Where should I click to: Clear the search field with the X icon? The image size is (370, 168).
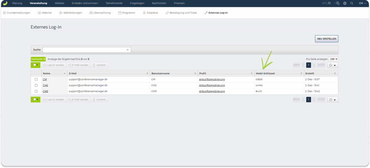pyautogui.click(x=127, y=50)
